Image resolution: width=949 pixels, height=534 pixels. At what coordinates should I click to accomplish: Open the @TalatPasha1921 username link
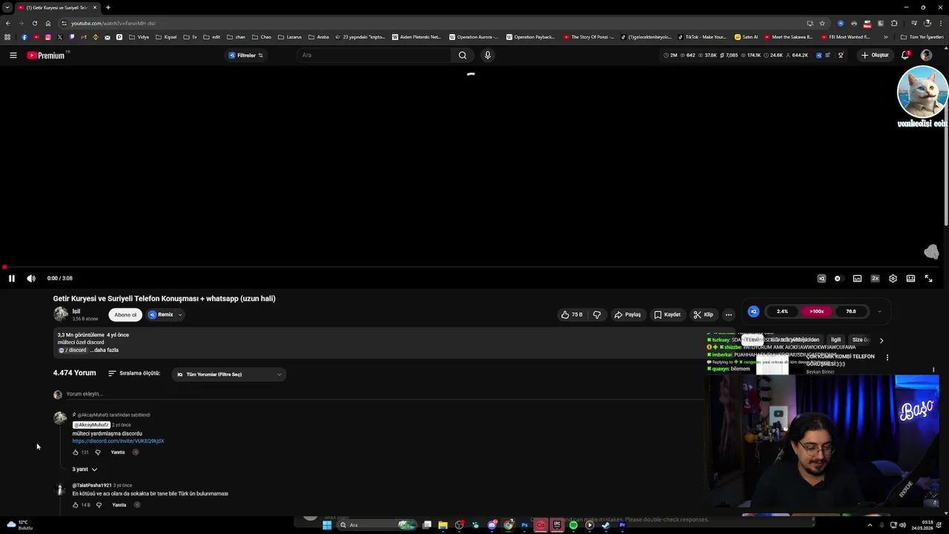[92, 485]
